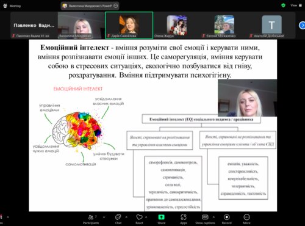305x226 pixels.
Task: Click the muted mic icon beside Дарія Самойлова
Action: coord(109,36)
